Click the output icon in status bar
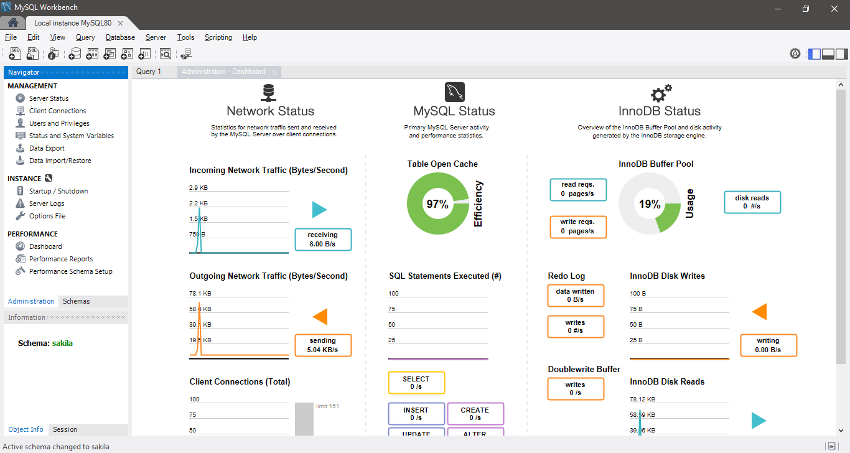The height and width of the screenshot is (453, 850). coord(832,446)
